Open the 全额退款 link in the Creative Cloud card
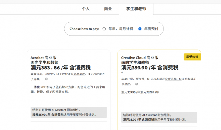This screenshot has width=221, height=130. coord(171,79)
